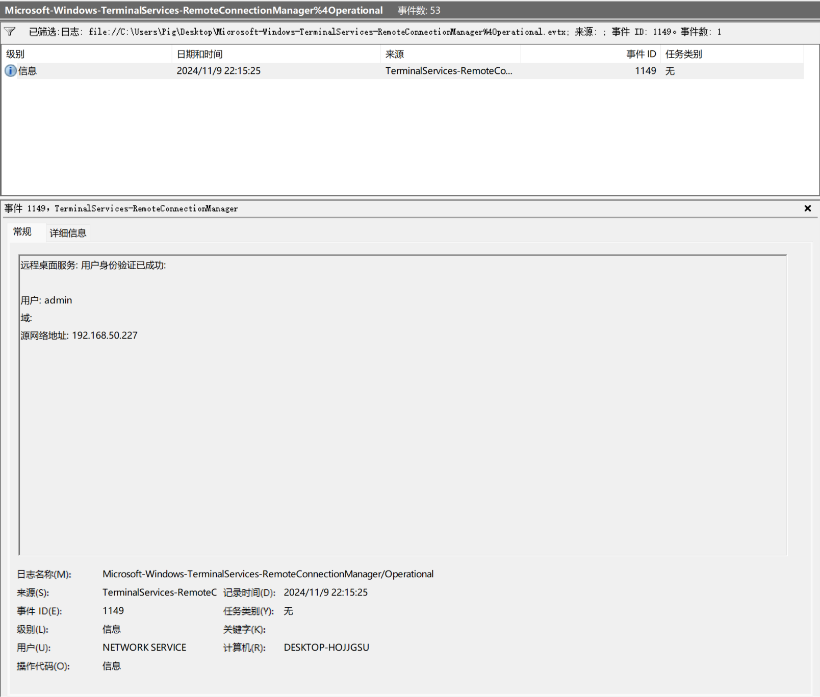Click the filter funnel icon
This screenshot has height=697, width=820.
click(x=10, y=32)
